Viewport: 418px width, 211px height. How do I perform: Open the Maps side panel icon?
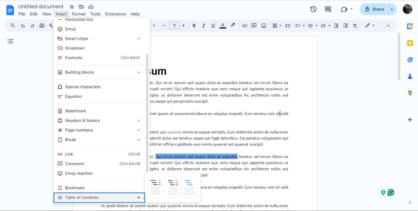pos(410,93)
